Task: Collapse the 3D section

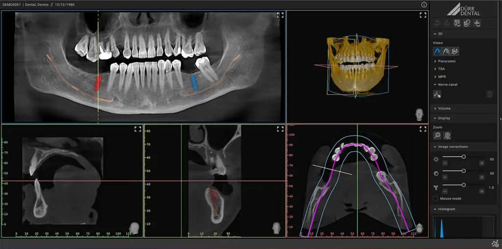Action: [435, 34]
